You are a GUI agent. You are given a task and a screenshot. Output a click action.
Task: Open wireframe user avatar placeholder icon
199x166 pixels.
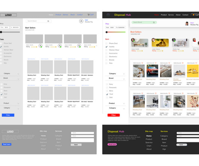(x=81, y=21)
